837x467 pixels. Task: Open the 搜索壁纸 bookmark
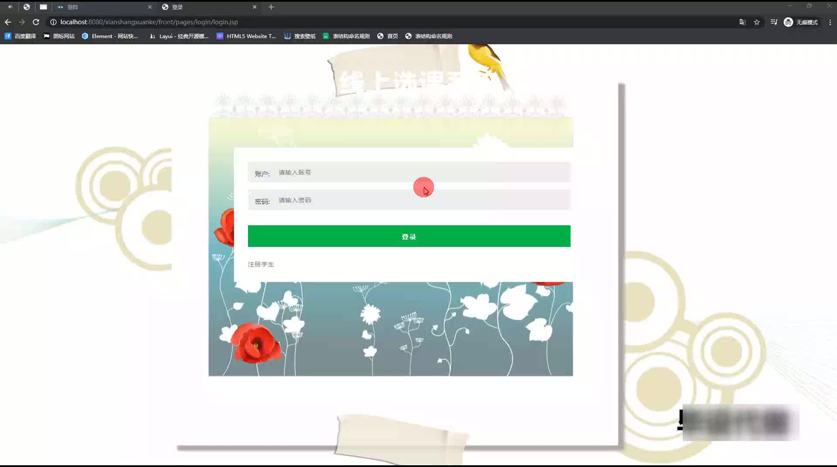300,36
